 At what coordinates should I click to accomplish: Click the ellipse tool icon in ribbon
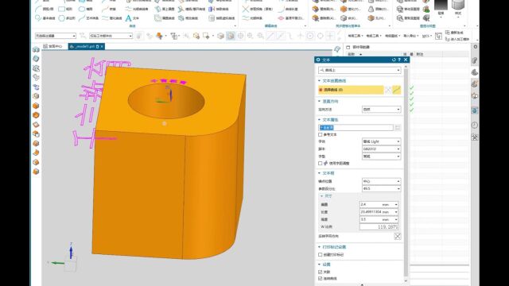(x=82, y=9)
